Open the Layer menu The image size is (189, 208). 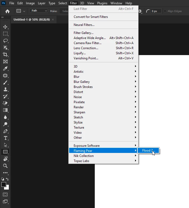pyautogui.click(x=42, y=3)
